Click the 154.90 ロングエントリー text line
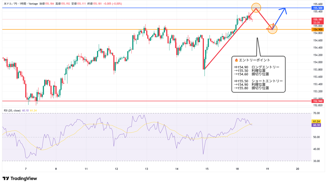Screen dimensions: 327x185 [x=257, y=67]
